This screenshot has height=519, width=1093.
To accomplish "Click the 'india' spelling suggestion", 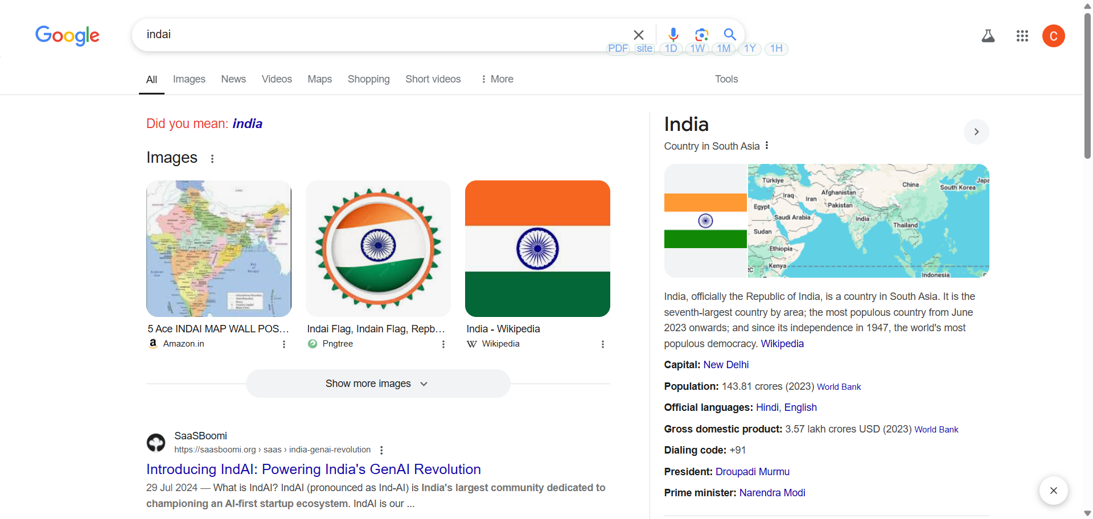I will pyautogui.click(x=247, y=123).
